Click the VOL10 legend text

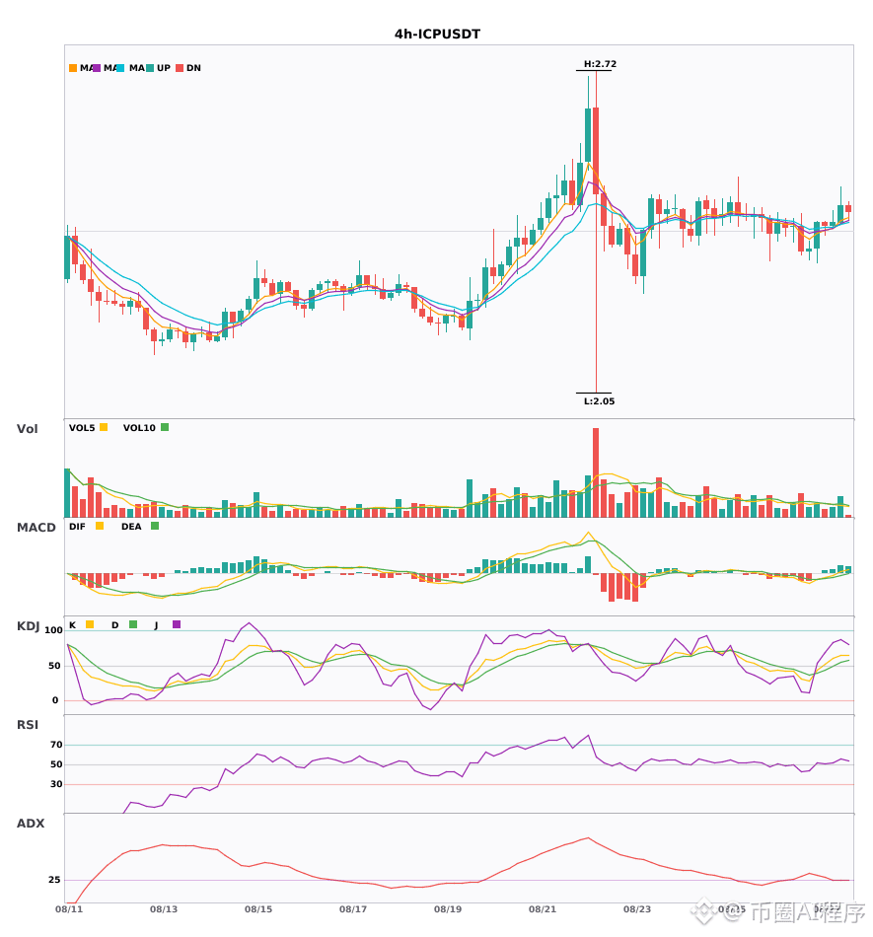click(x=139, y=428)
